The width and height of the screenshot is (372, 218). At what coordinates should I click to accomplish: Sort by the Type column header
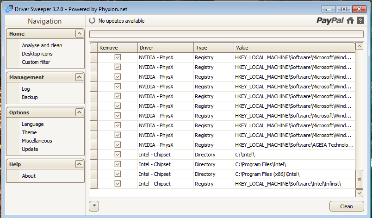pos(214,48)
